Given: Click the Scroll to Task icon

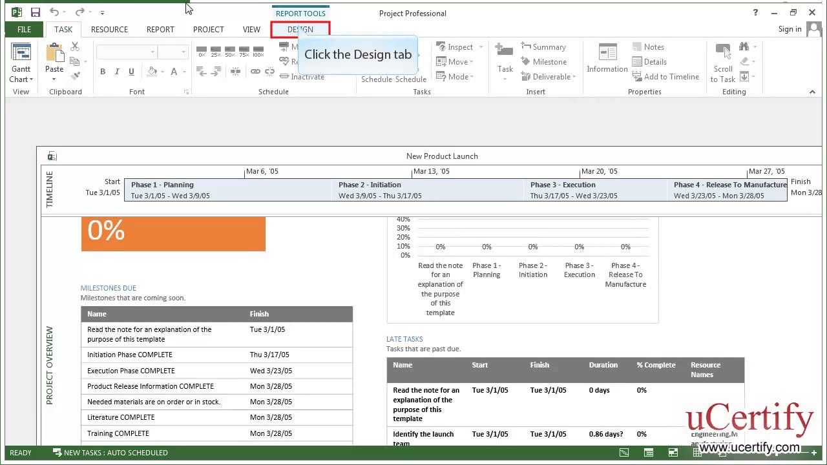Looking at the screenshot, I should 723,52.
